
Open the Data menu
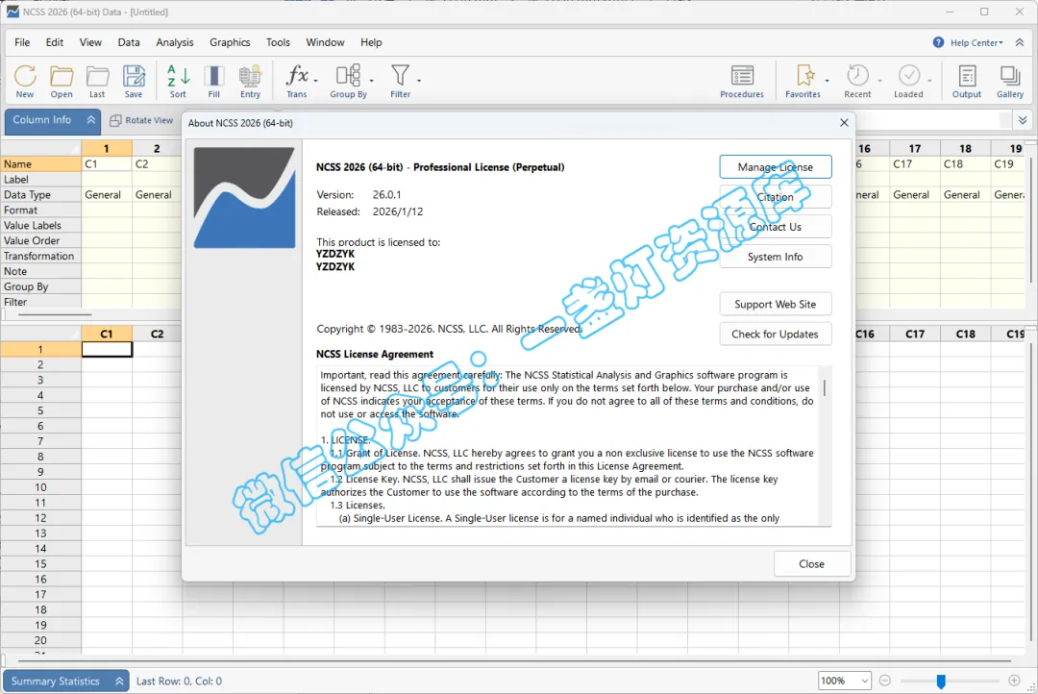(x=129, y=42)
